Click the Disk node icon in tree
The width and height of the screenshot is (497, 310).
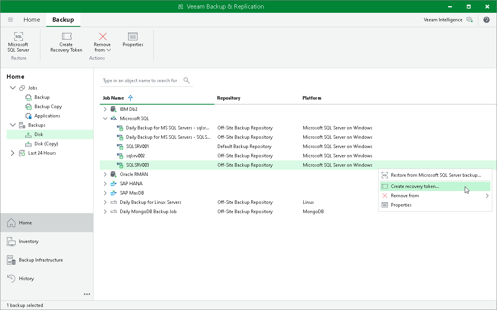tap(28, 134)
